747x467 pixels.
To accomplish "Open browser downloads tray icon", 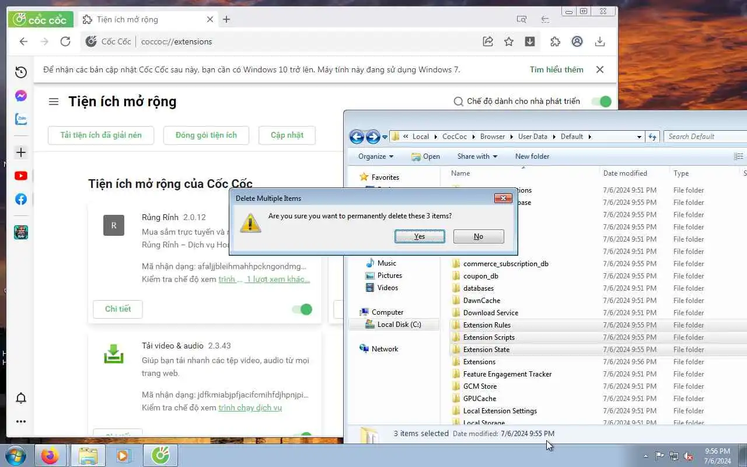I will coord(599,41).
